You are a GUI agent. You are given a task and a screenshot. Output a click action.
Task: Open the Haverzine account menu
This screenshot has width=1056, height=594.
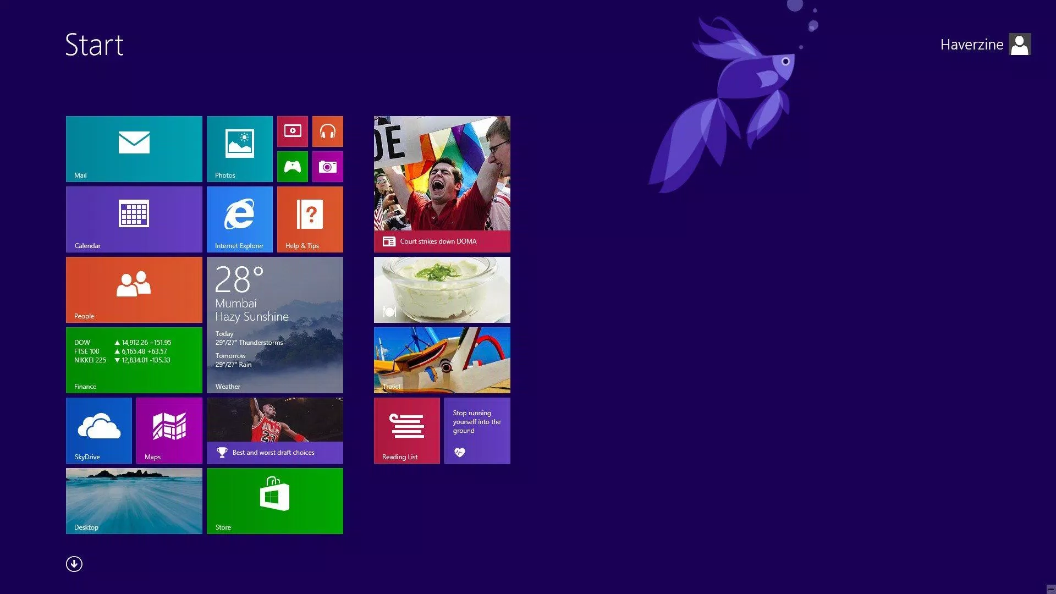(985, 45)
